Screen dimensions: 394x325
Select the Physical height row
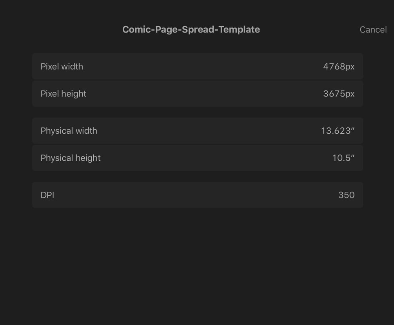pyautogui.click(x=197, y=158)
